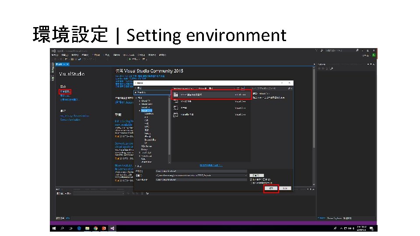Open the Windows Start menu
This screenshot has width=420, height=236.
click(x=54, y=228)
